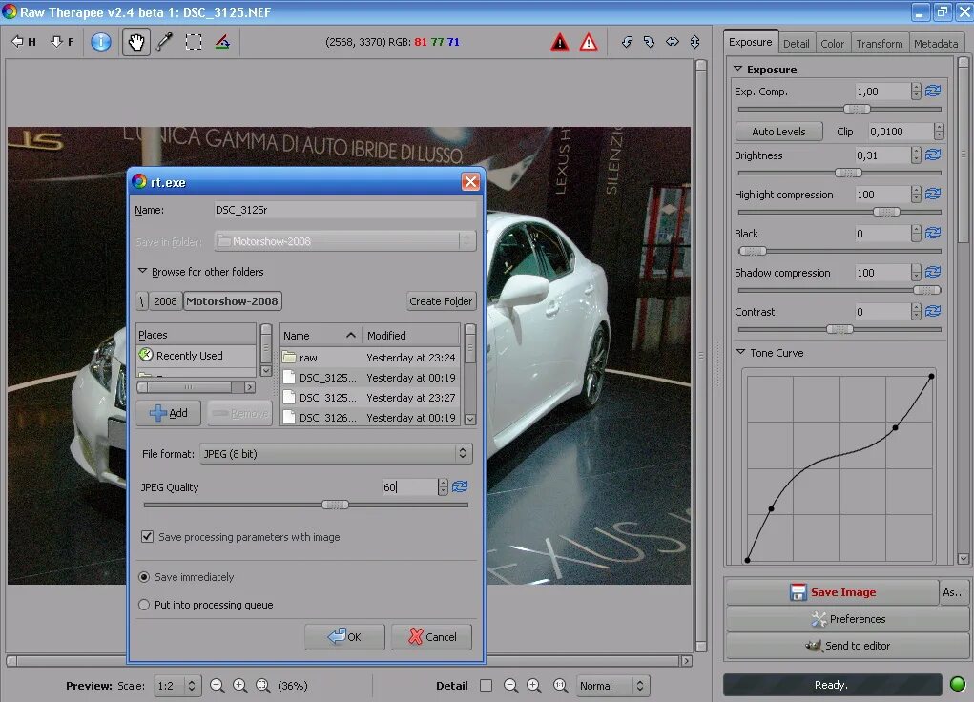Open the File format dropdown
Screen dimensions: 974x702
(336, 453)
